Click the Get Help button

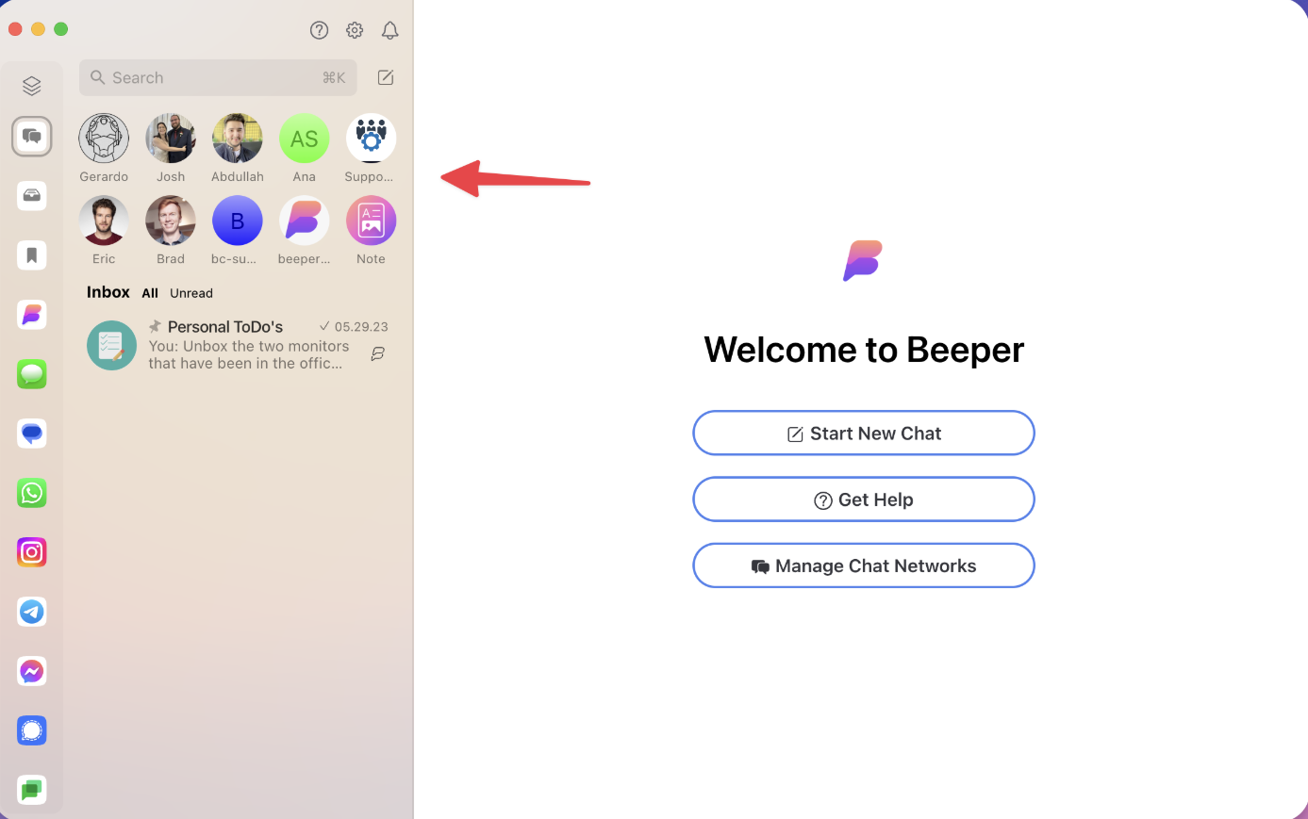pyautogui.click(x=864, y=500)
